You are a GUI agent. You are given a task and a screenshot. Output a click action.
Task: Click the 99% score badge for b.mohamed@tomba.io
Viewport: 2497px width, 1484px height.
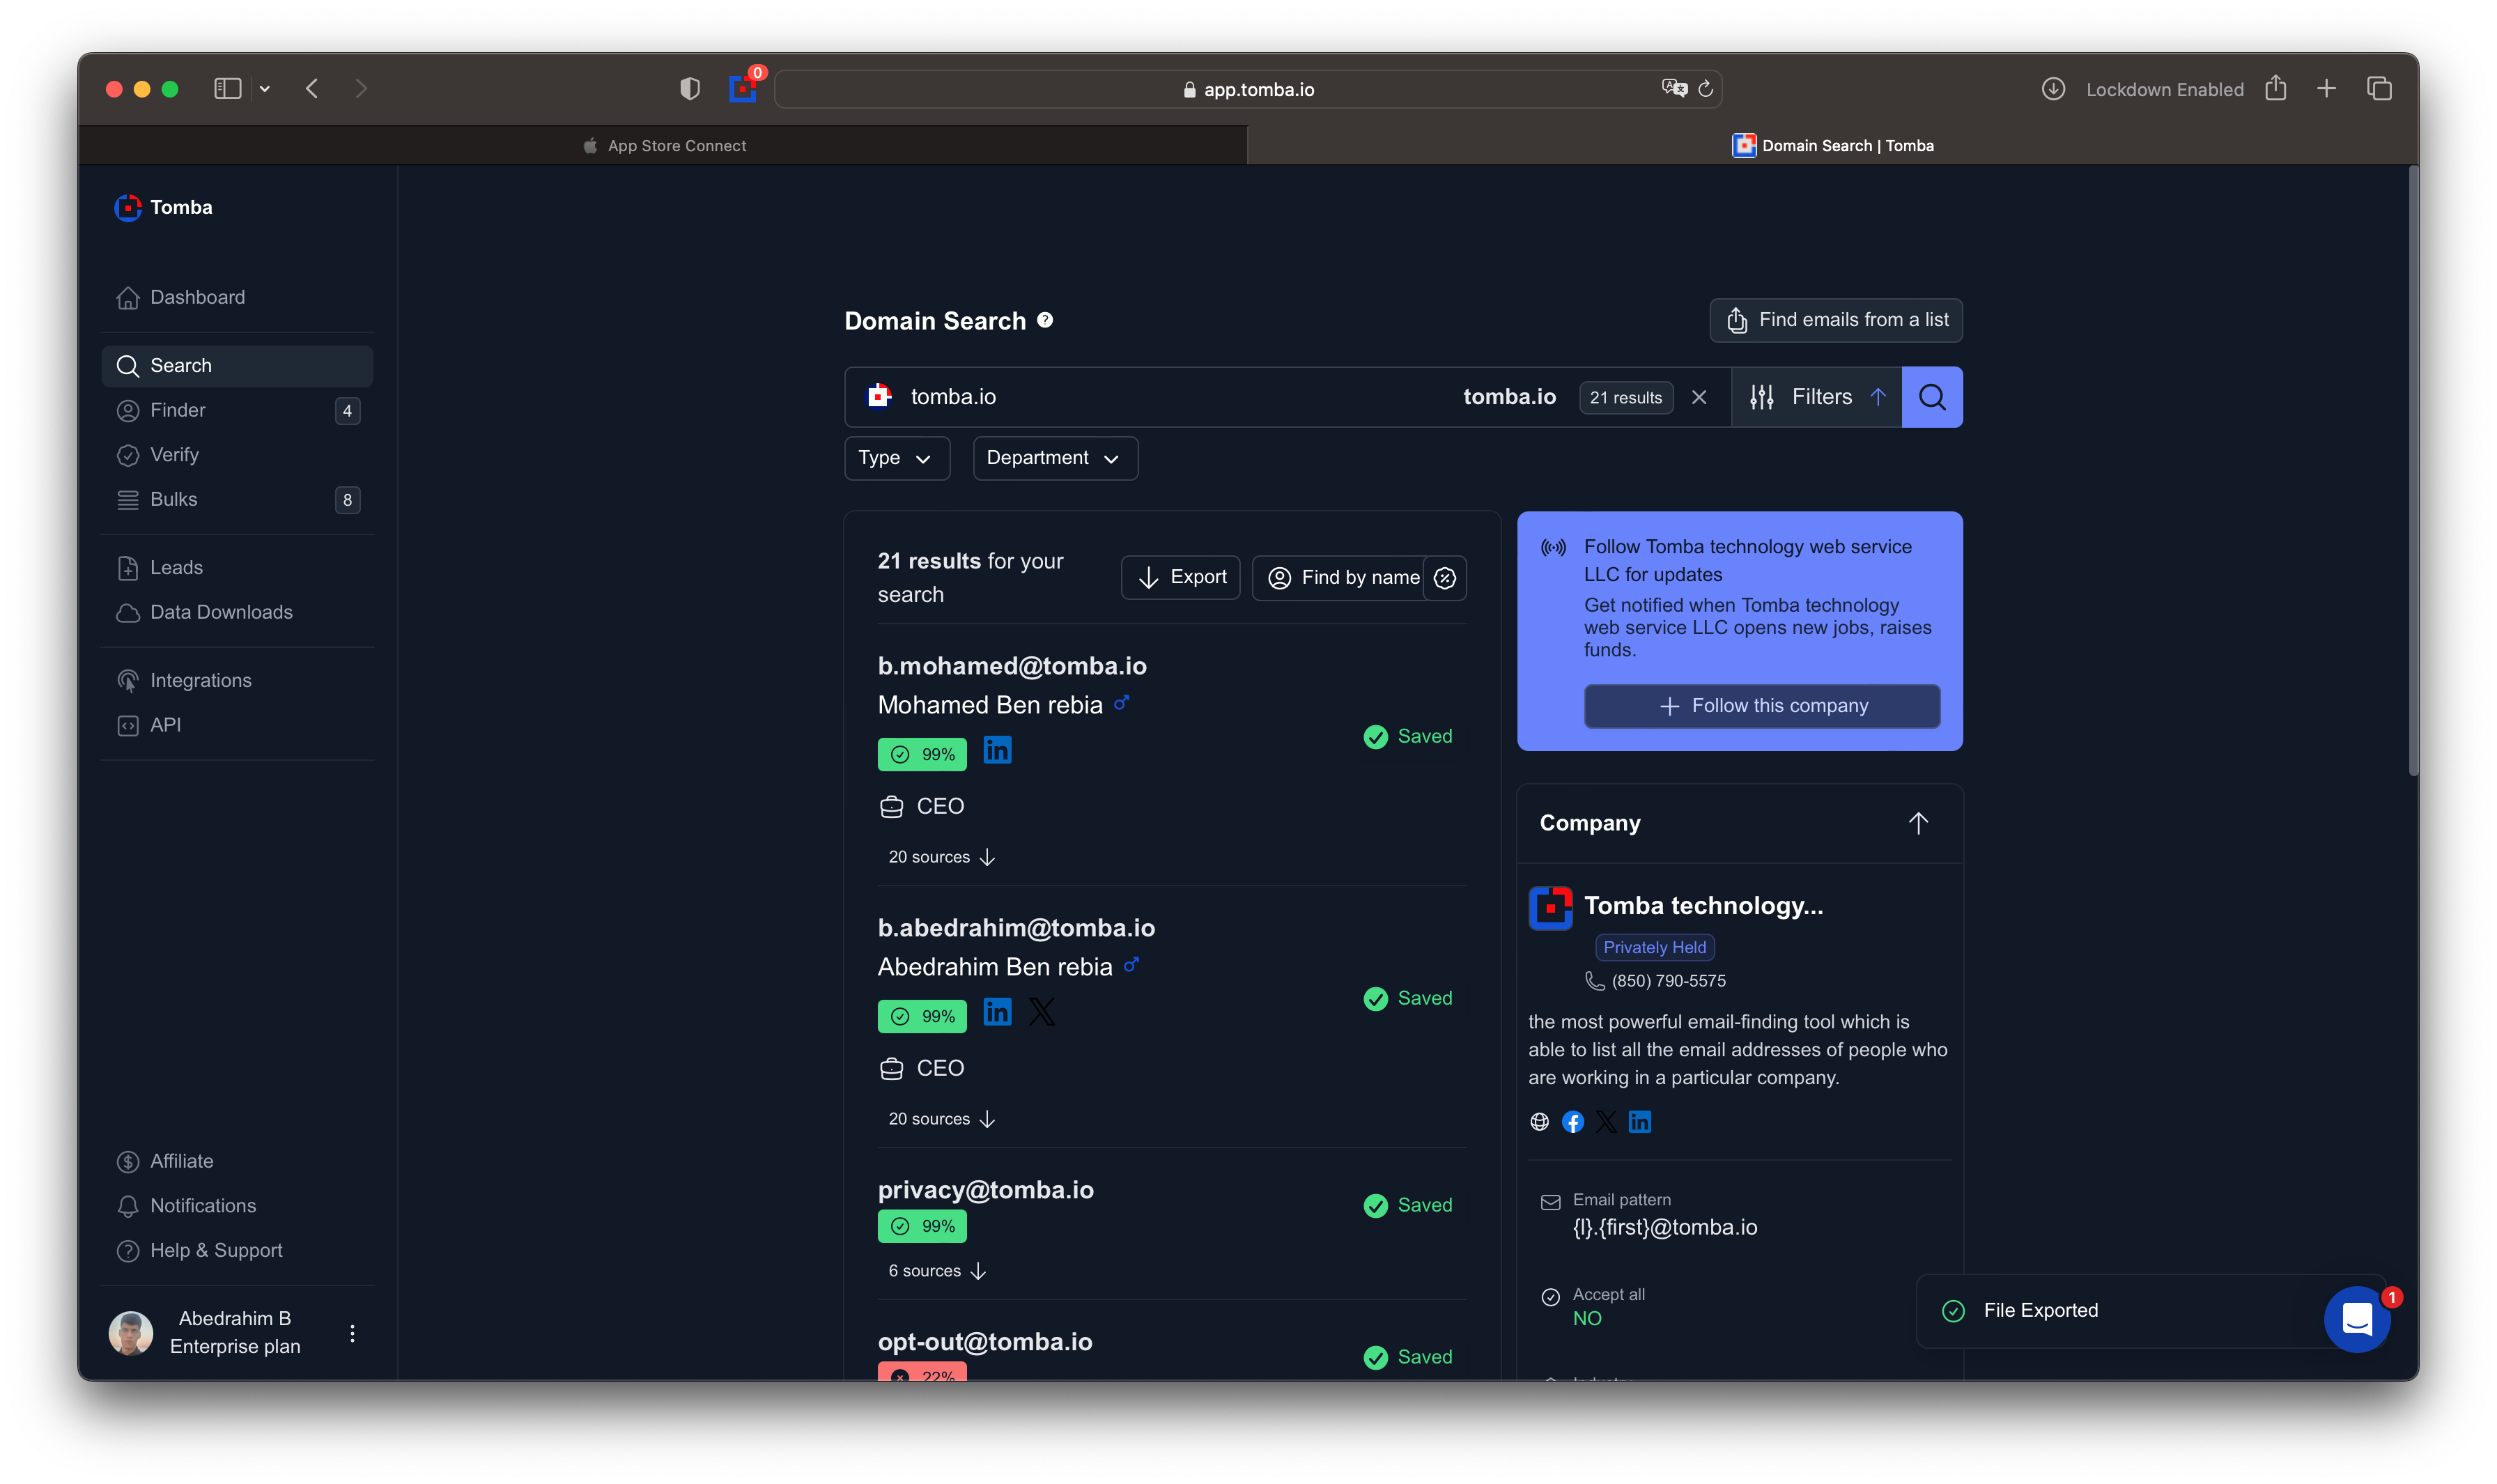[x=922, y=755]
